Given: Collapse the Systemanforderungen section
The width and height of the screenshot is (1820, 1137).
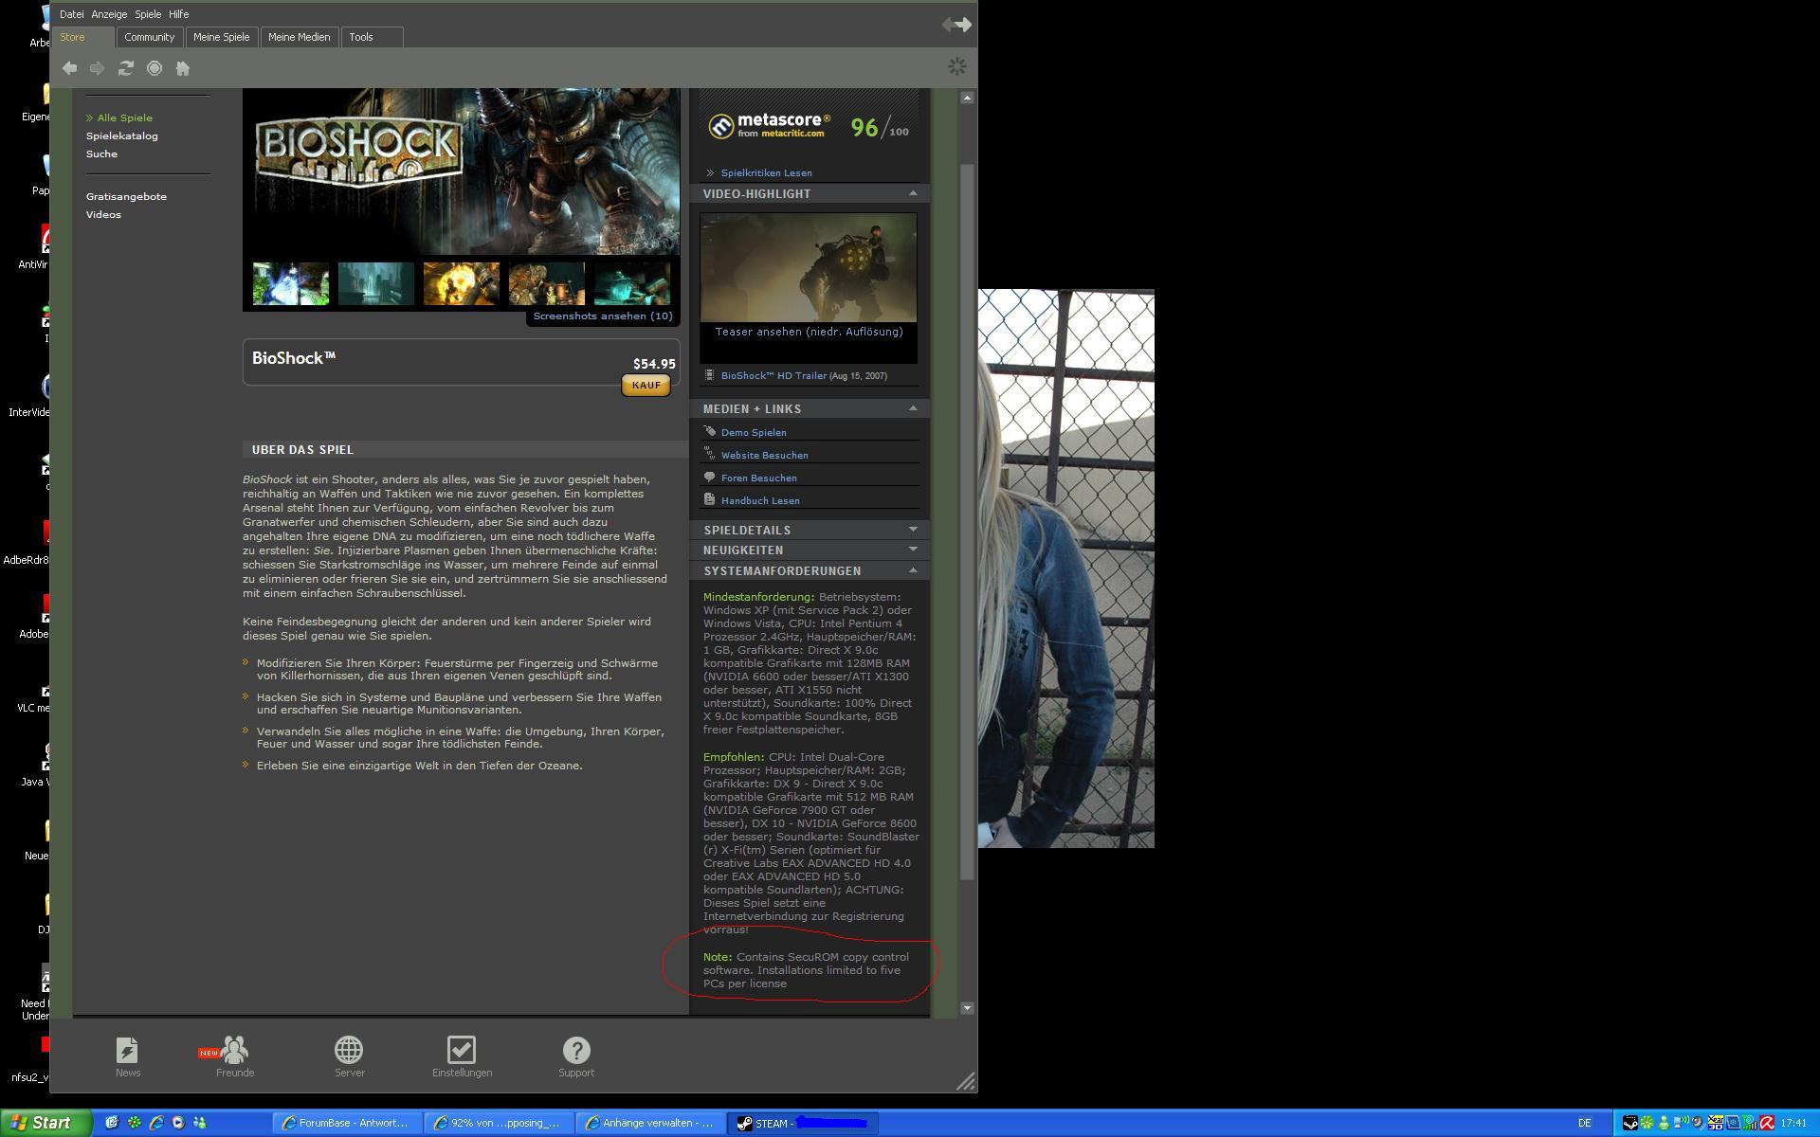Looking at the screenshot, I should pyautogui.click(x=913, y=570).
